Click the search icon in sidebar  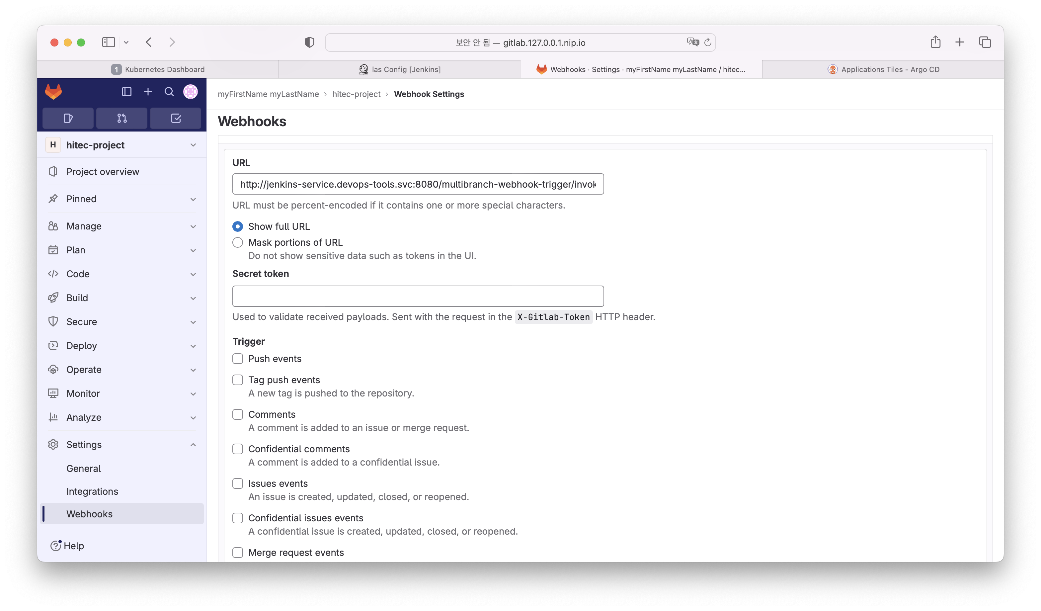click(x=169, y=91)
